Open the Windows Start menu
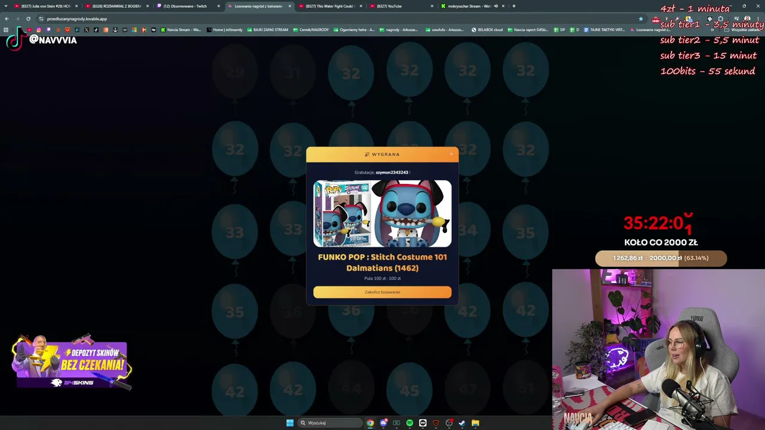The width and height of the screenshot is (765, 430). click(290, 423)
